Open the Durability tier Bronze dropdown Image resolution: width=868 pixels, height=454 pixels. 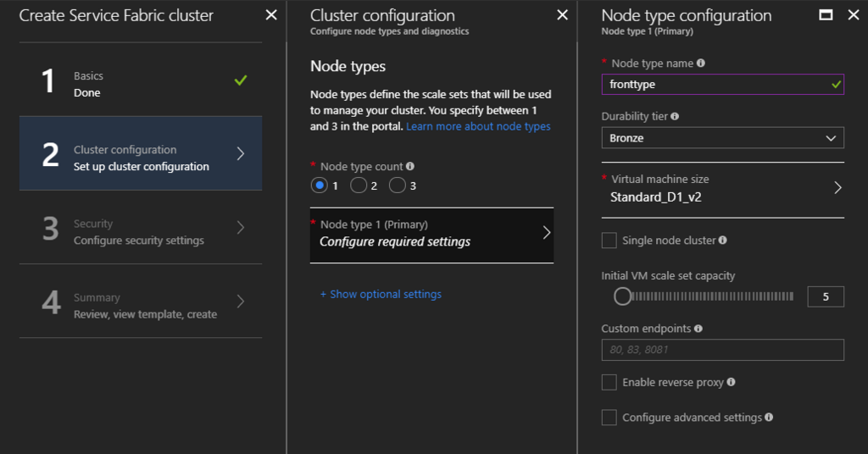click(x=722, y=138)
